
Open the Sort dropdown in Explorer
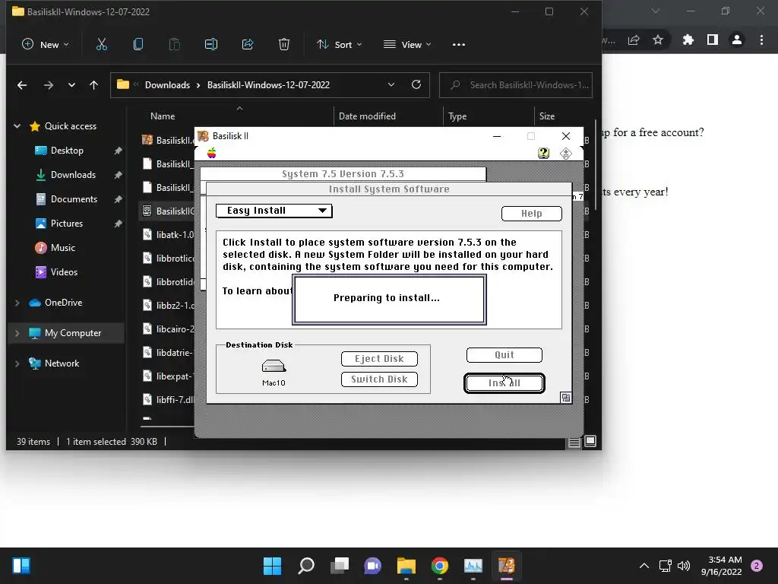(340, 45)
